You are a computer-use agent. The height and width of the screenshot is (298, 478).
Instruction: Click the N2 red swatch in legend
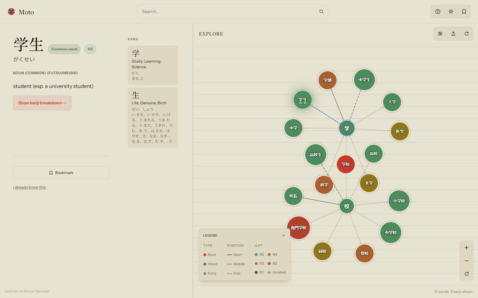coord(269,263)
